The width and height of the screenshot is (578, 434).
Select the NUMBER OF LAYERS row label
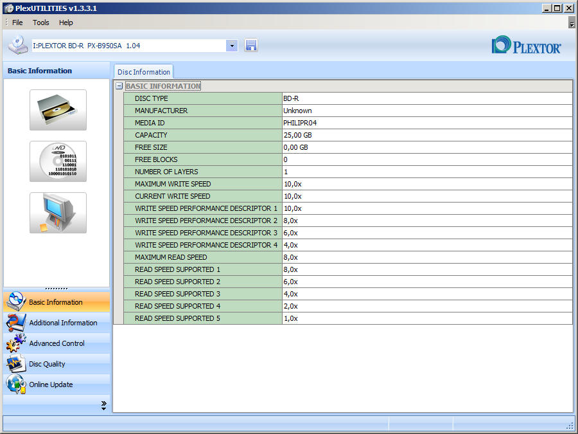[166, 172]
